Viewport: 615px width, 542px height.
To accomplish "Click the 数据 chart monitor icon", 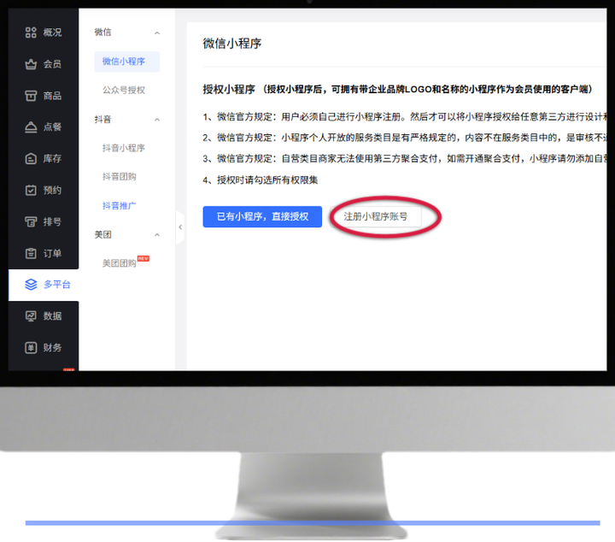I will point(31,316).
